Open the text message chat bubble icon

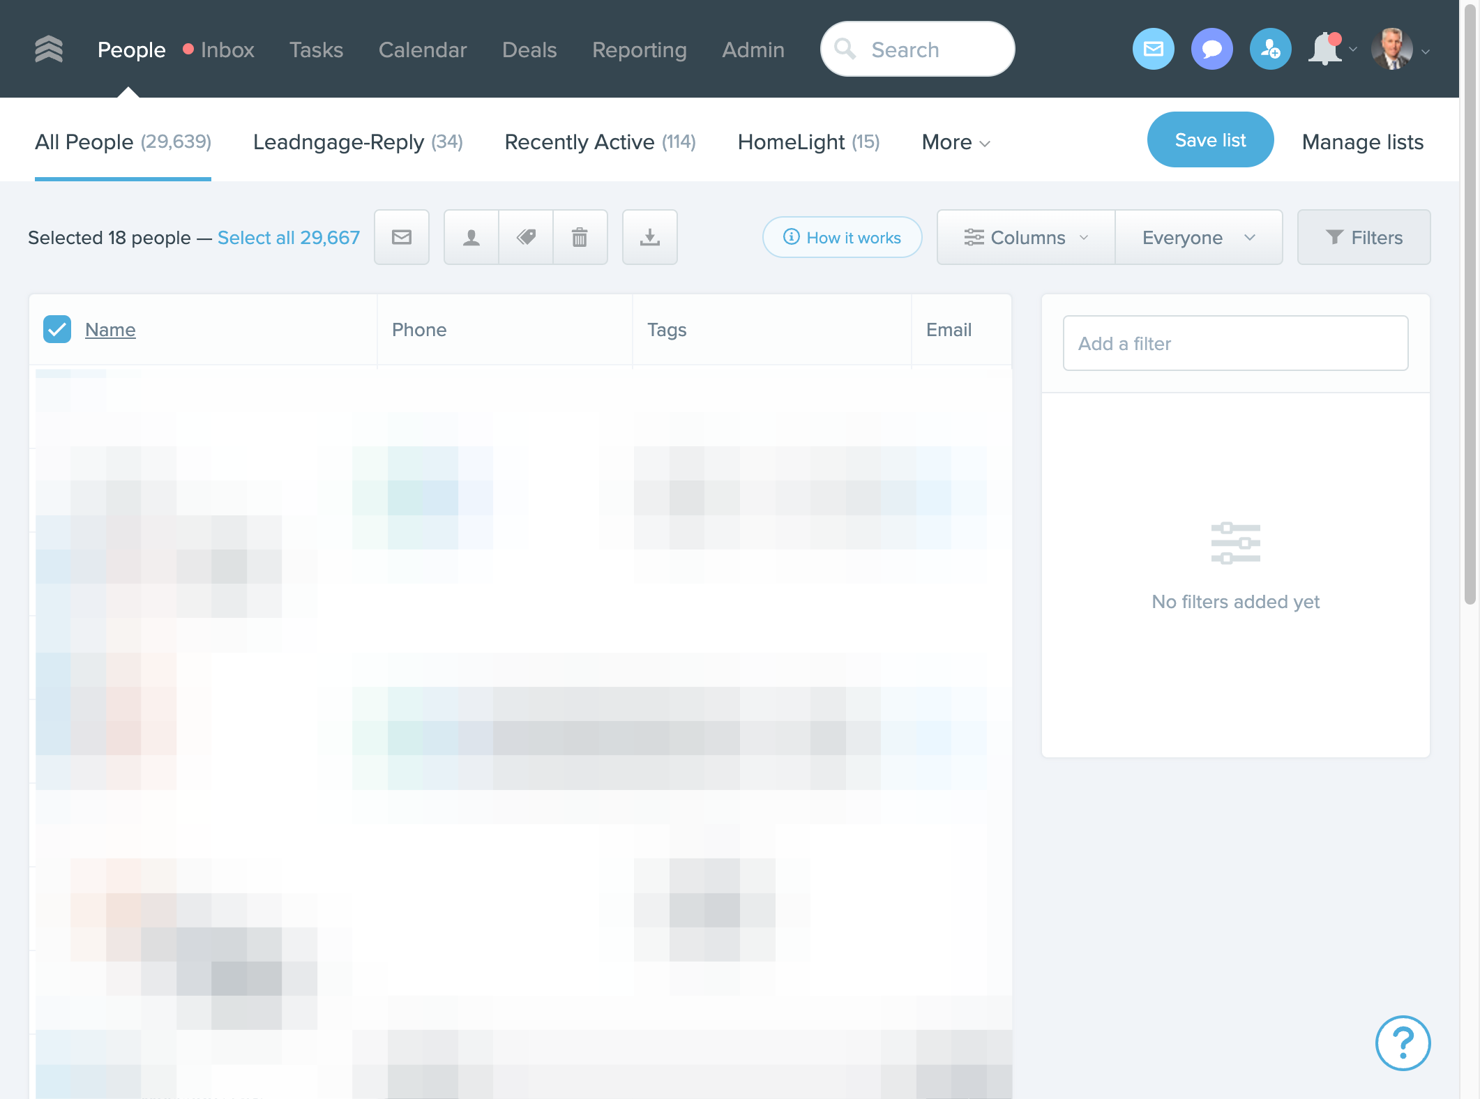(x=1212, y=50)
